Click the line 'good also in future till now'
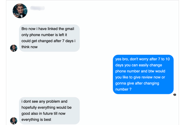 [x=47, y=113]
